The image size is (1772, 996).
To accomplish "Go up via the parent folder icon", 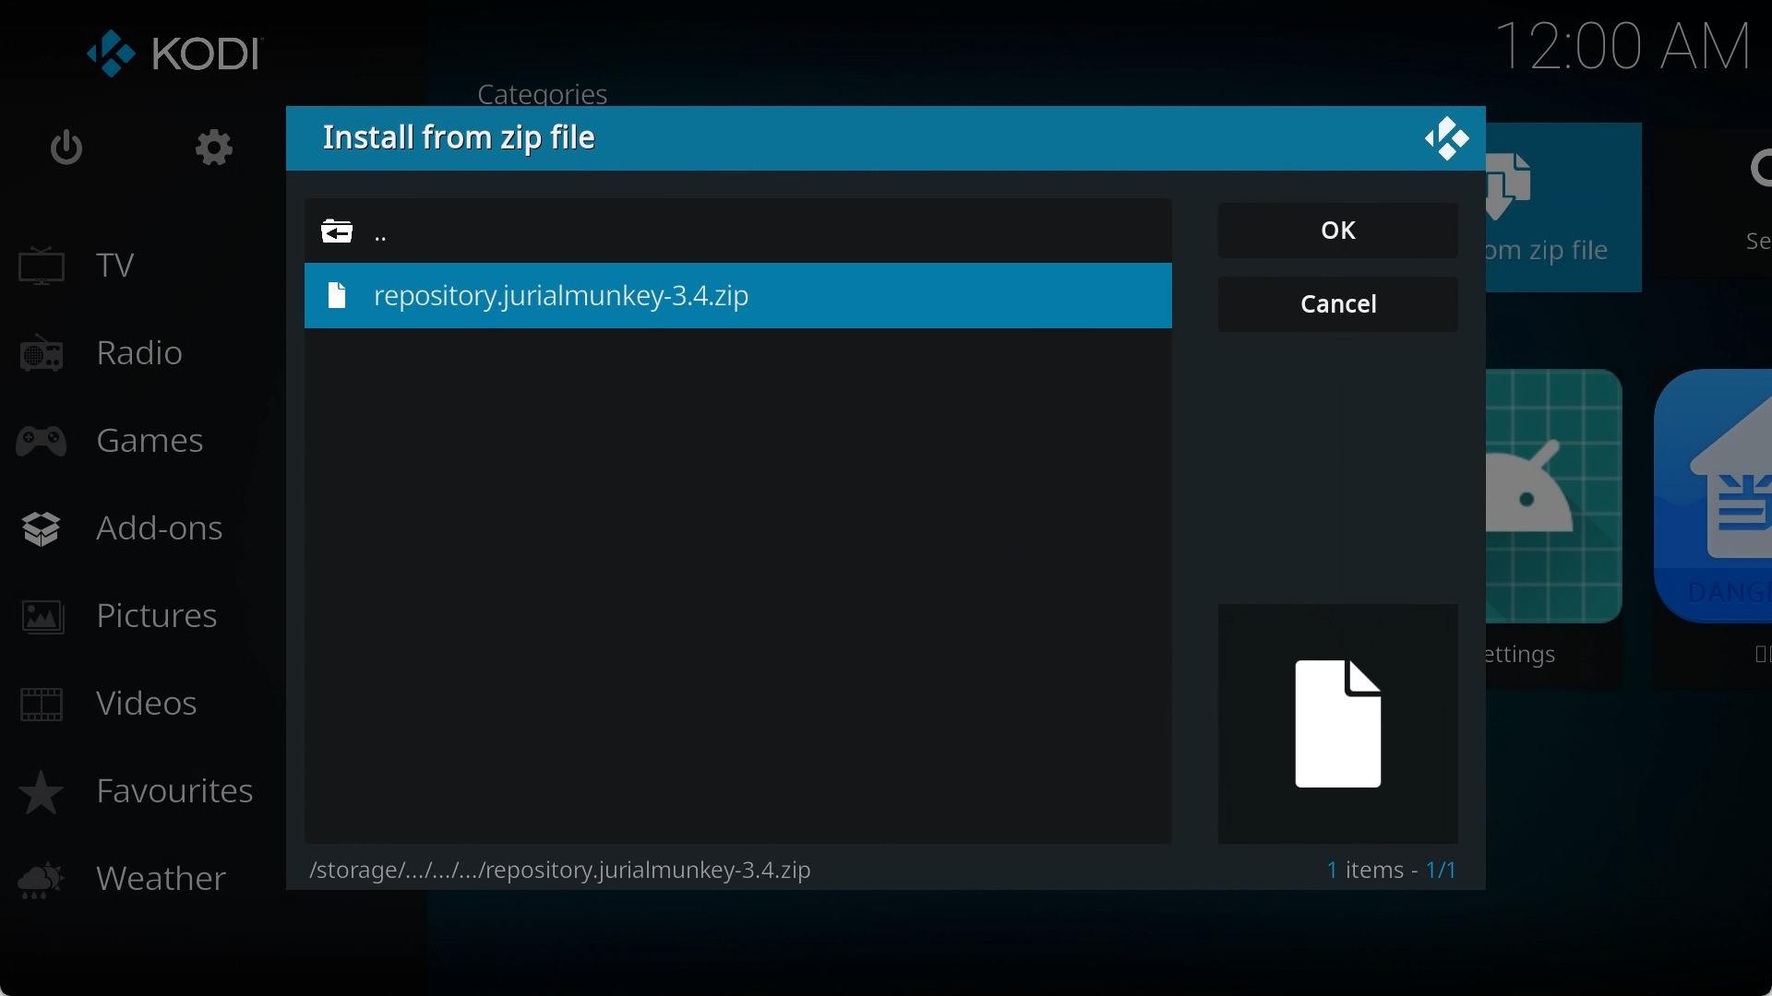I will pos(337,231).
